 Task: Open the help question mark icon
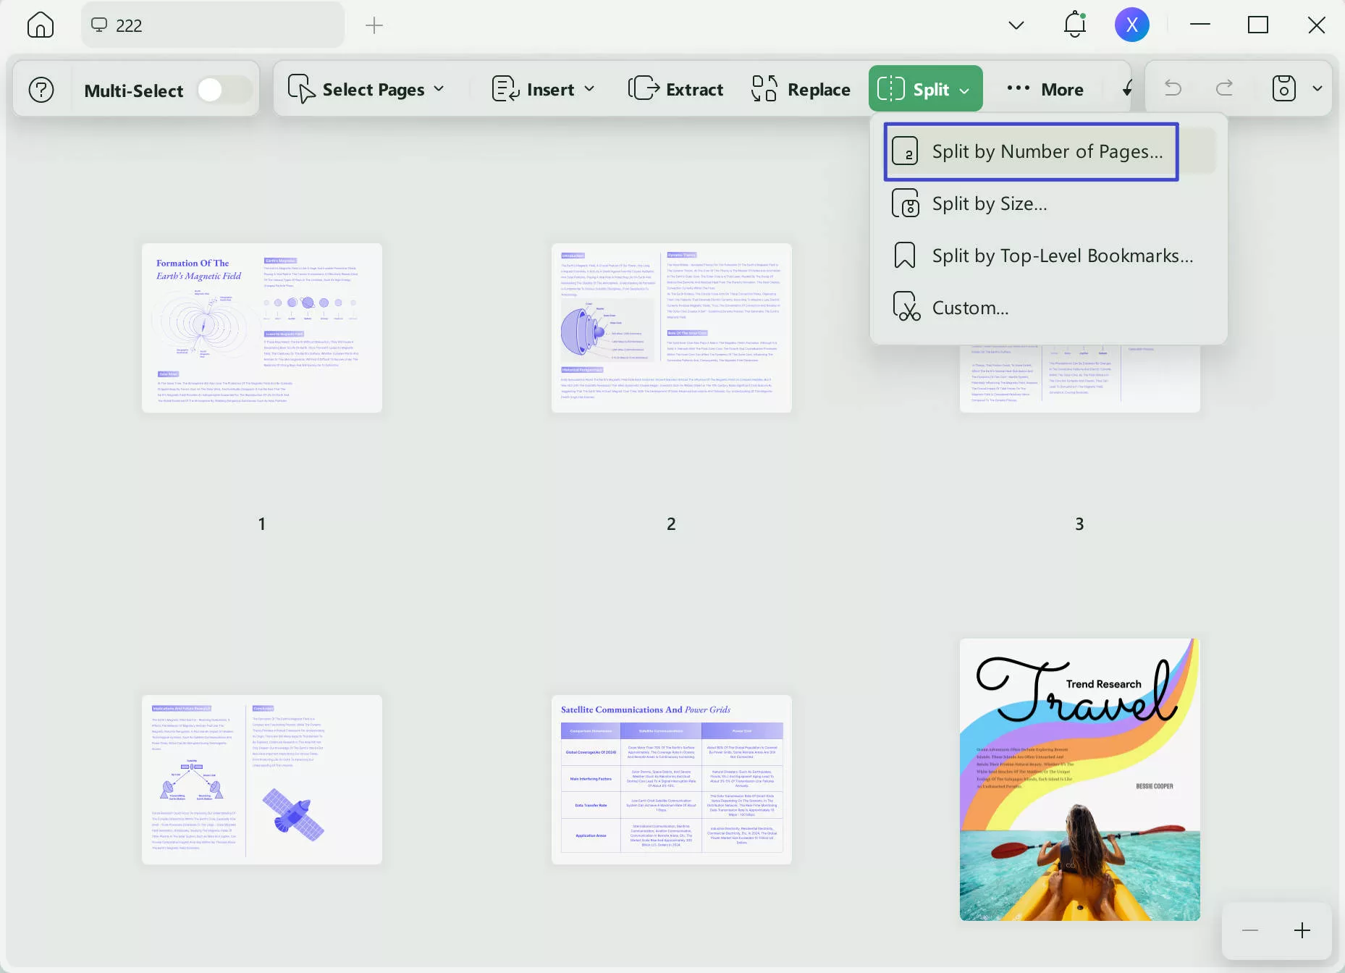pyautogui.click(x=41, y=89)
